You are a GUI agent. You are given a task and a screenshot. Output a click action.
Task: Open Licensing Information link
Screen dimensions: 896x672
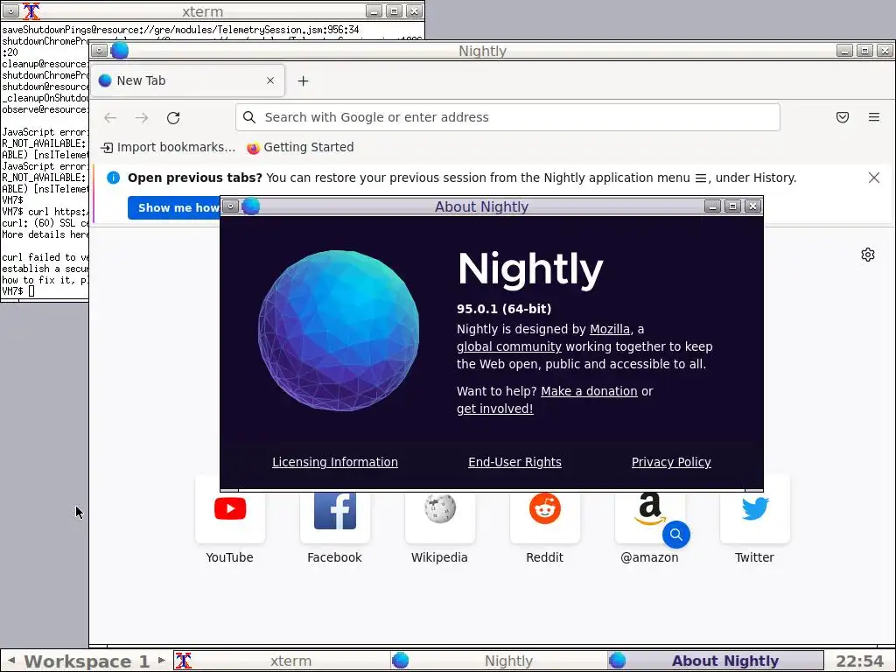[x=335, y=462]
